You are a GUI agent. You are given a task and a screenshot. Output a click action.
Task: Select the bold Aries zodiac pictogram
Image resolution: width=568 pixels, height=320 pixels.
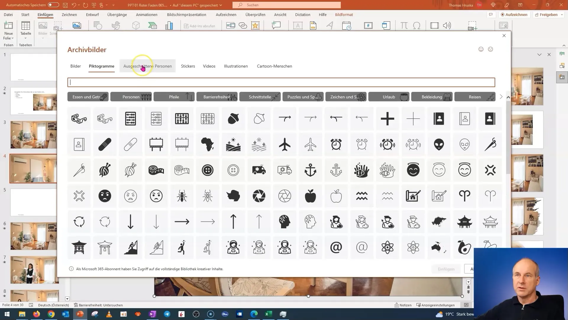465,196
